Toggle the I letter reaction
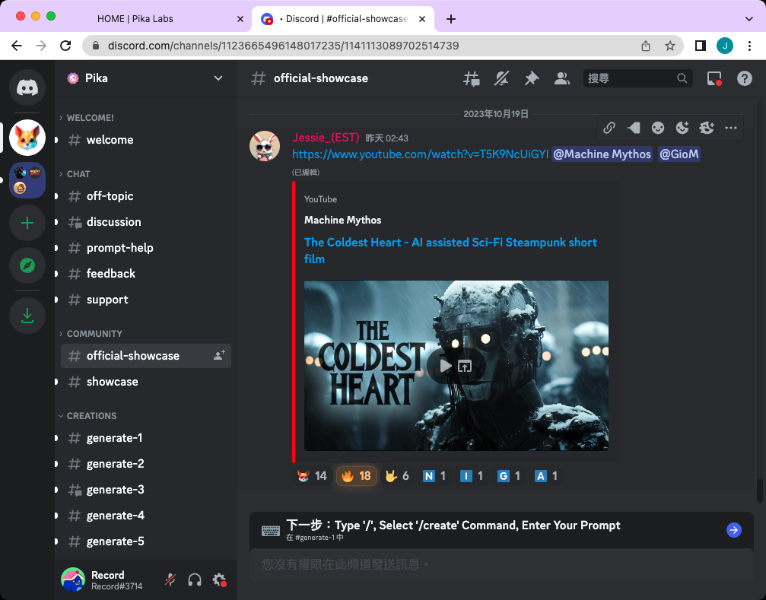 point(472,476)
